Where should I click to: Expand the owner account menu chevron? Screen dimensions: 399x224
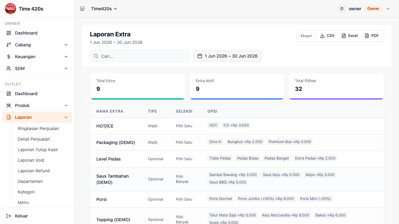[x=388, y=9]
